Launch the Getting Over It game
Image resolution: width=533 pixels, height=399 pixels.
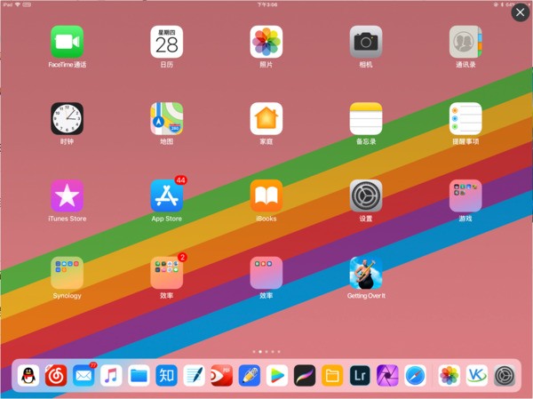point(366,273)
